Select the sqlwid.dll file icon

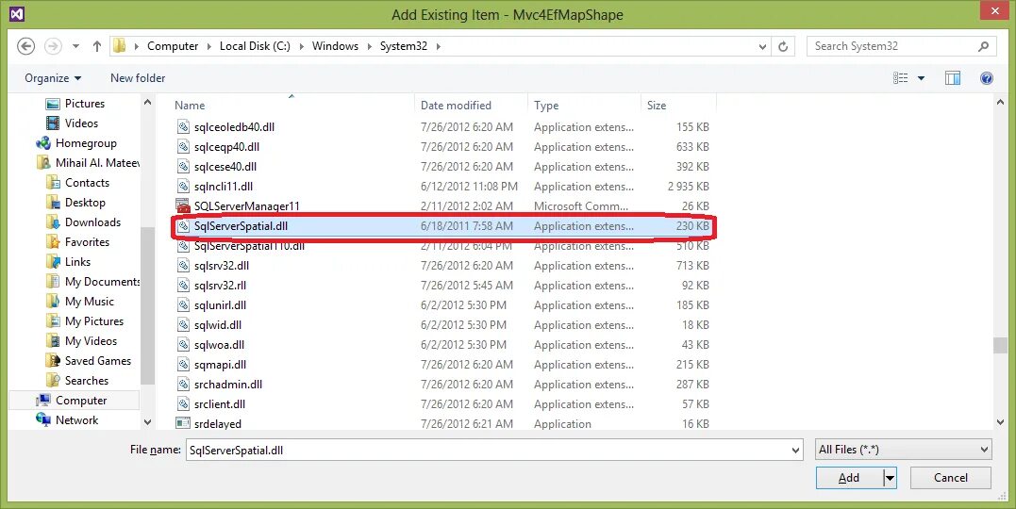(x=183, y=325)
